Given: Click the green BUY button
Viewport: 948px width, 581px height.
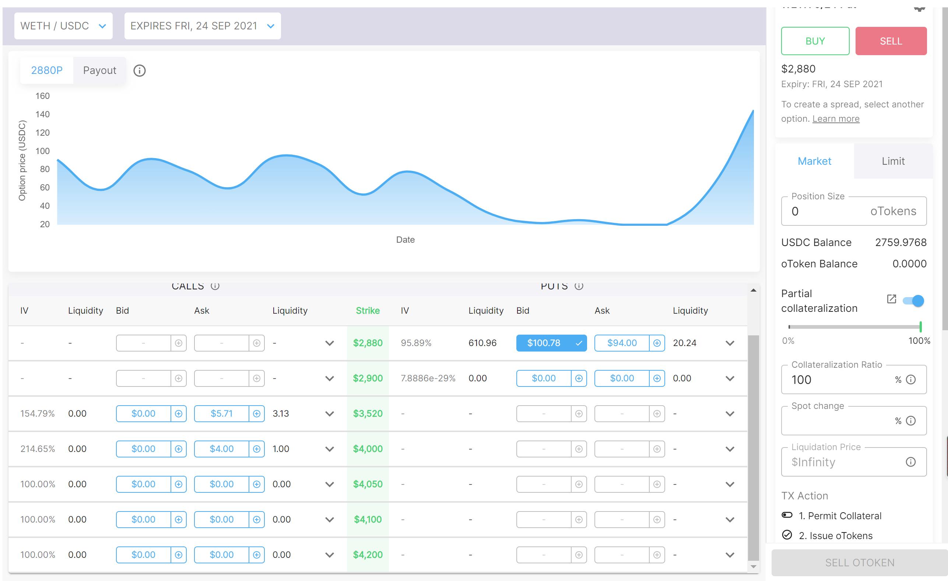Looking at the screenshot, I should tap(815, 41).
